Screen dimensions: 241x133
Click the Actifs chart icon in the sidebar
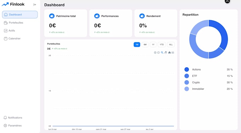coord(6,31)
